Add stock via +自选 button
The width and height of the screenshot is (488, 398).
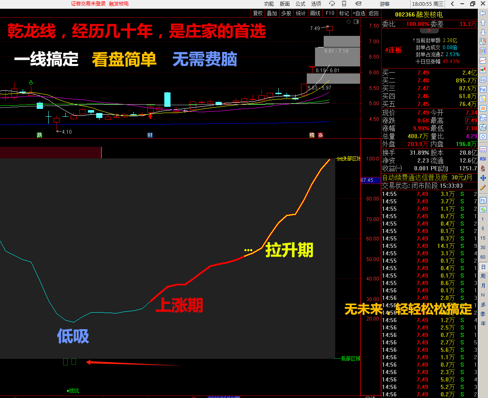click(359, 13)
